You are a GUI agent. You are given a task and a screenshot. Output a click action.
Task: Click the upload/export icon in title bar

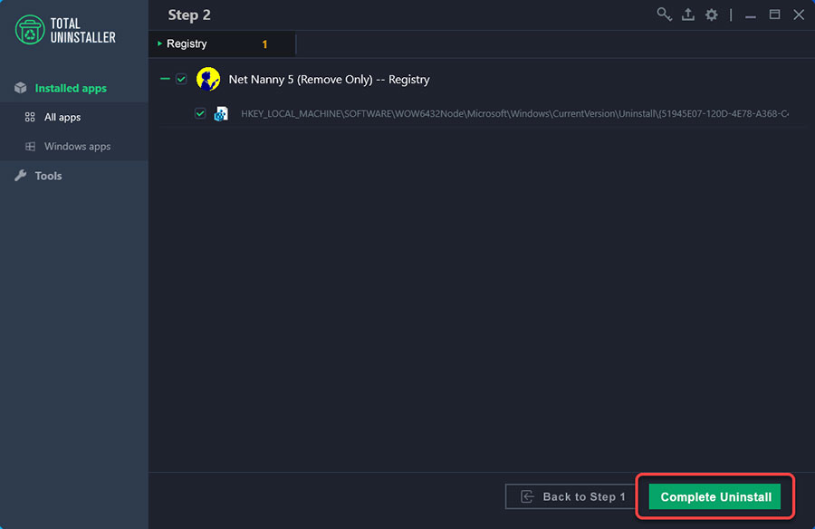pos(687,14)
